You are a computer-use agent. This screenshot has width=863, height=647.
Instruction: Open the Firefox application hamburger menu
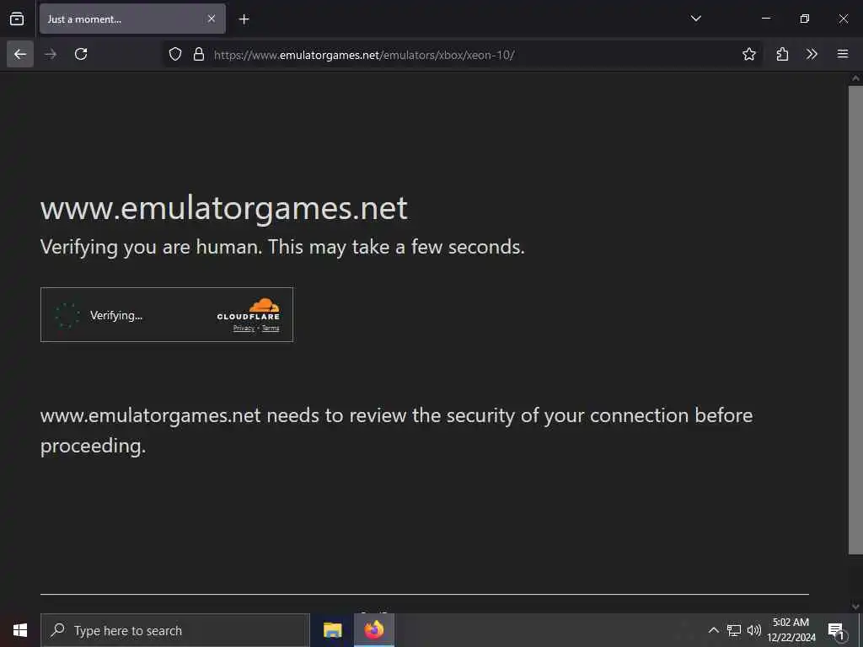(x=842, y=54)
